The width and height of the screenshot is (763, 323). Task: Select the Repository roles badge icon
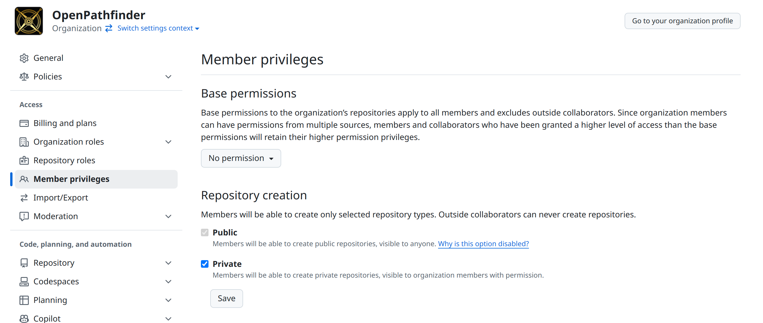[x=24, y=160]
